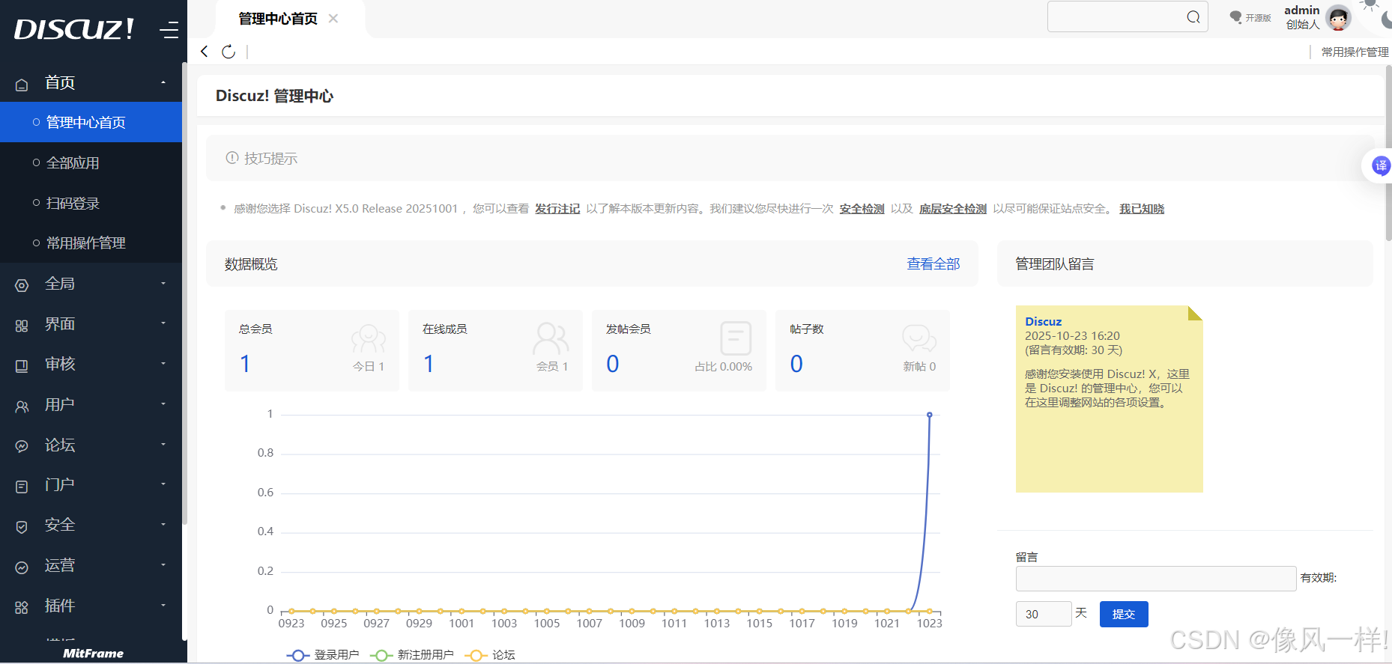1392x664 pixels.
Task: Click the 发帖会员 document icon
Action: 736,338
